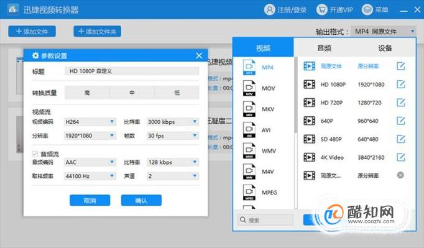Click the app logo in title bar

point(13,10)
